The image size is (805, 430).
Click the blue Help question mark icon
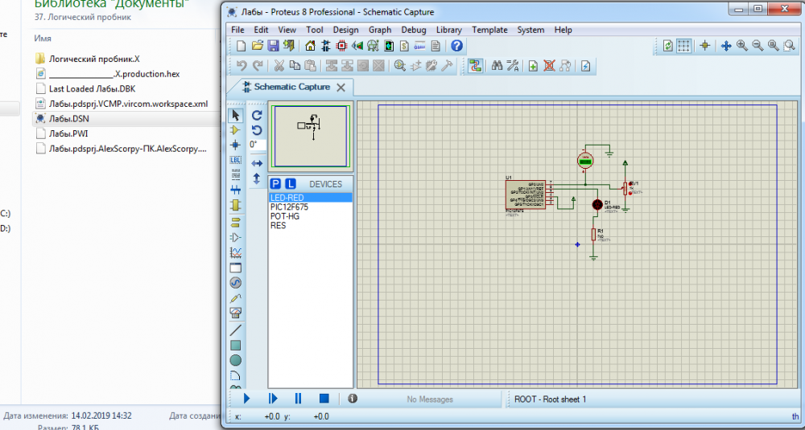pos(456,46)
